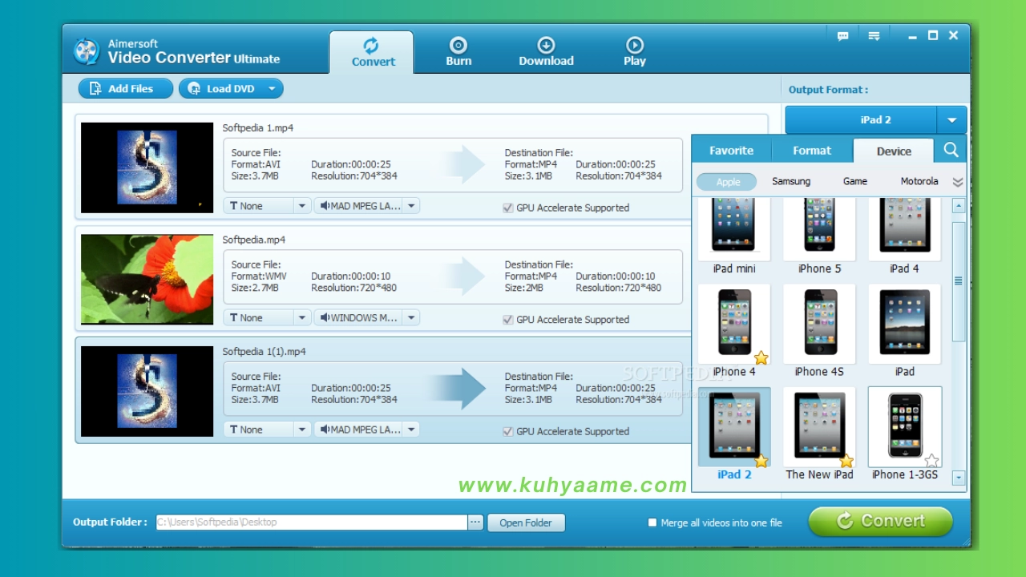Open the iPad 2 output format dropdown
The height and width of the screenshot is (577, 1026).
pos(951,120)
